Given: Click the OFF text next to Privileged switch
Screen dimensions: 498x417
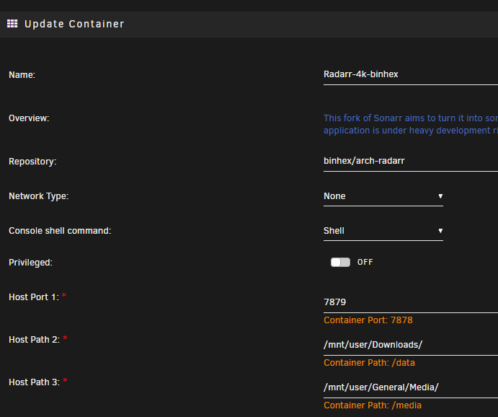Looking at the screenshot, I should coord(365,262).
